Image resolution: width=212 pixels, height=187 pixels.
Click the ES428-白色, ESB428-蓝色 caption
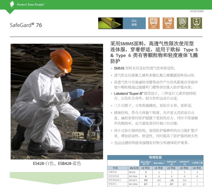tap(57, 163)
